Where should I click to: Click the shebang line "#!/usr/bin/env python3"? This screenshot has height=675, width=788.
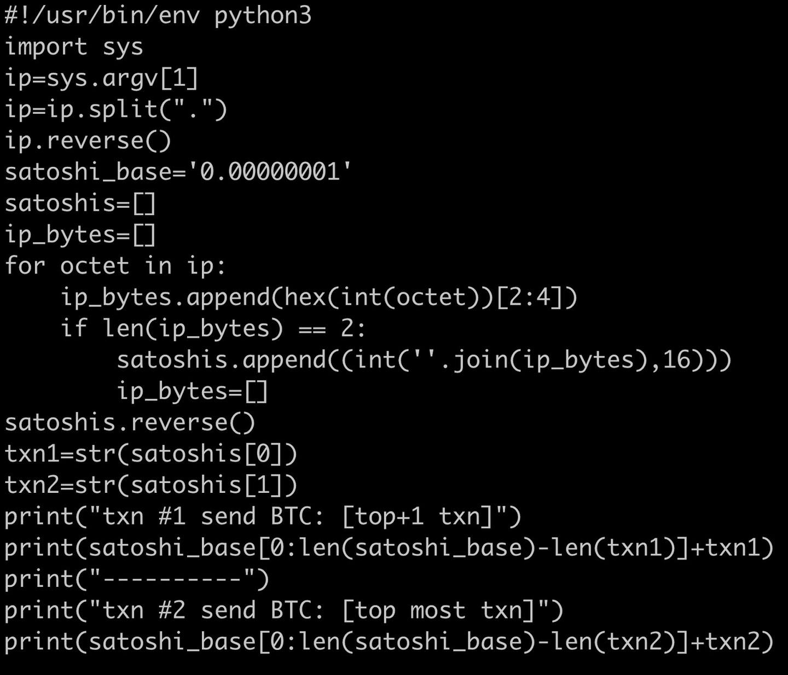(158, 15)
